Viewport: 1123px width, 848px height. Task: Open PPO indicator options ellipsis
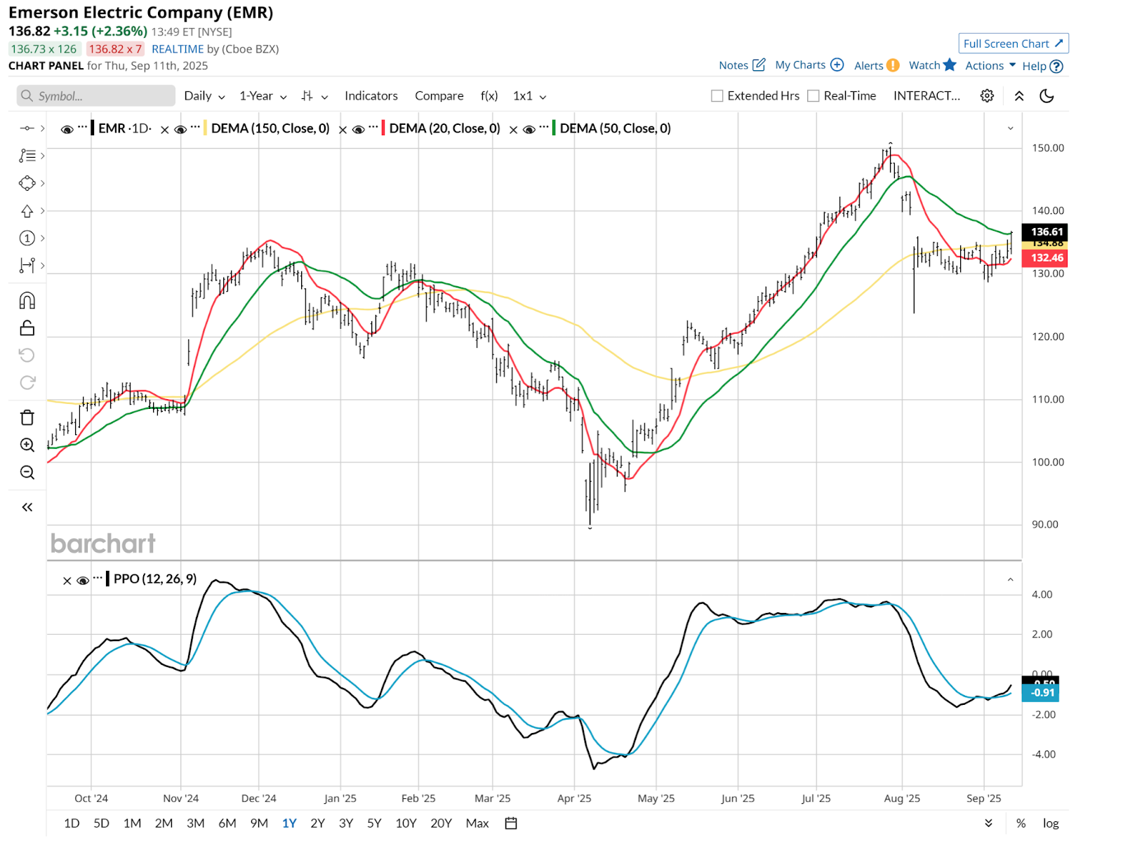click(x=98, y=578)
